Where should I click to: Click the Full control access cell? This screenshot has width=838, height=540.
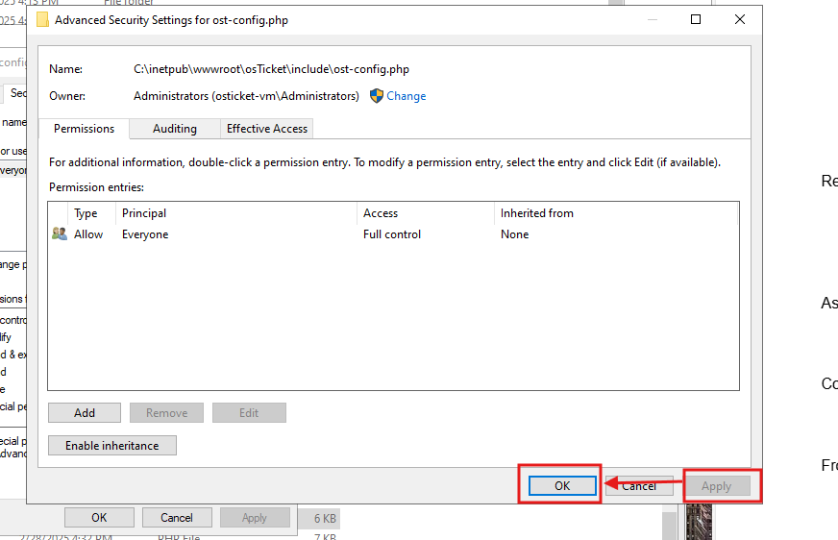392,234
